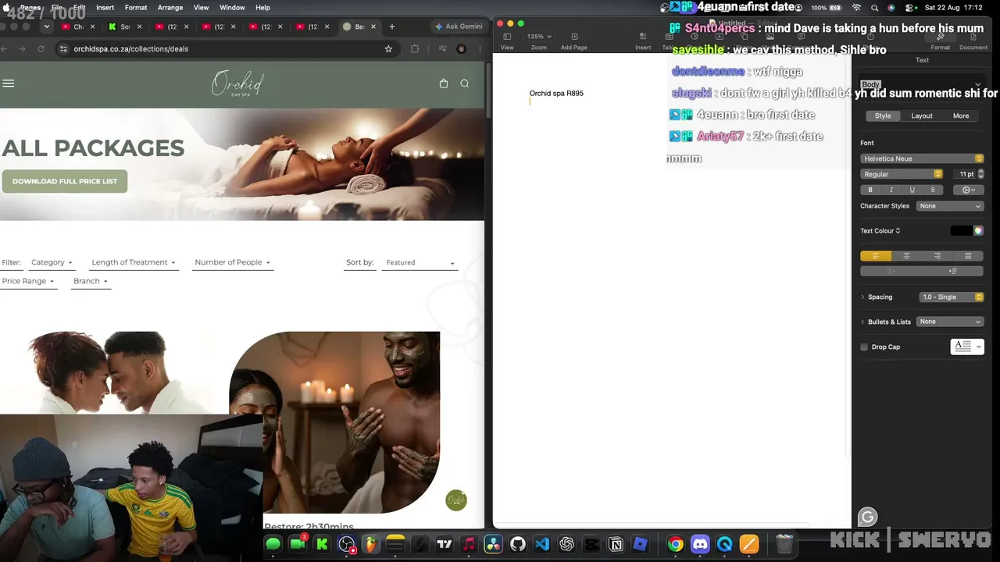The width and height of the screenshot is (1000, 562).
Task: Open Length of Treatment filter dropdown
Action: (x=134, y=262)
